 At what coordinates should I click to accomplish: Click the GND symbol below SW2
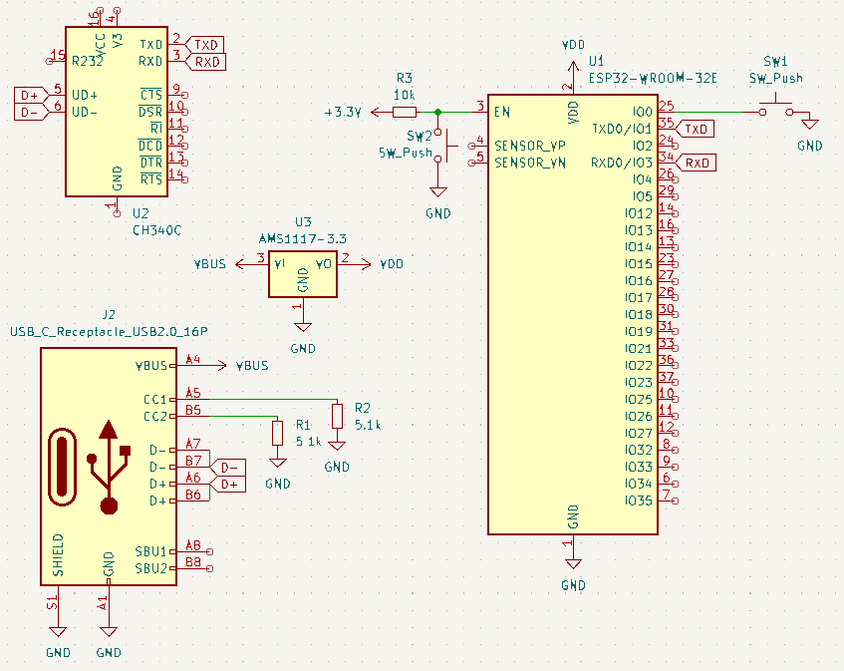[x=436, y=191]
